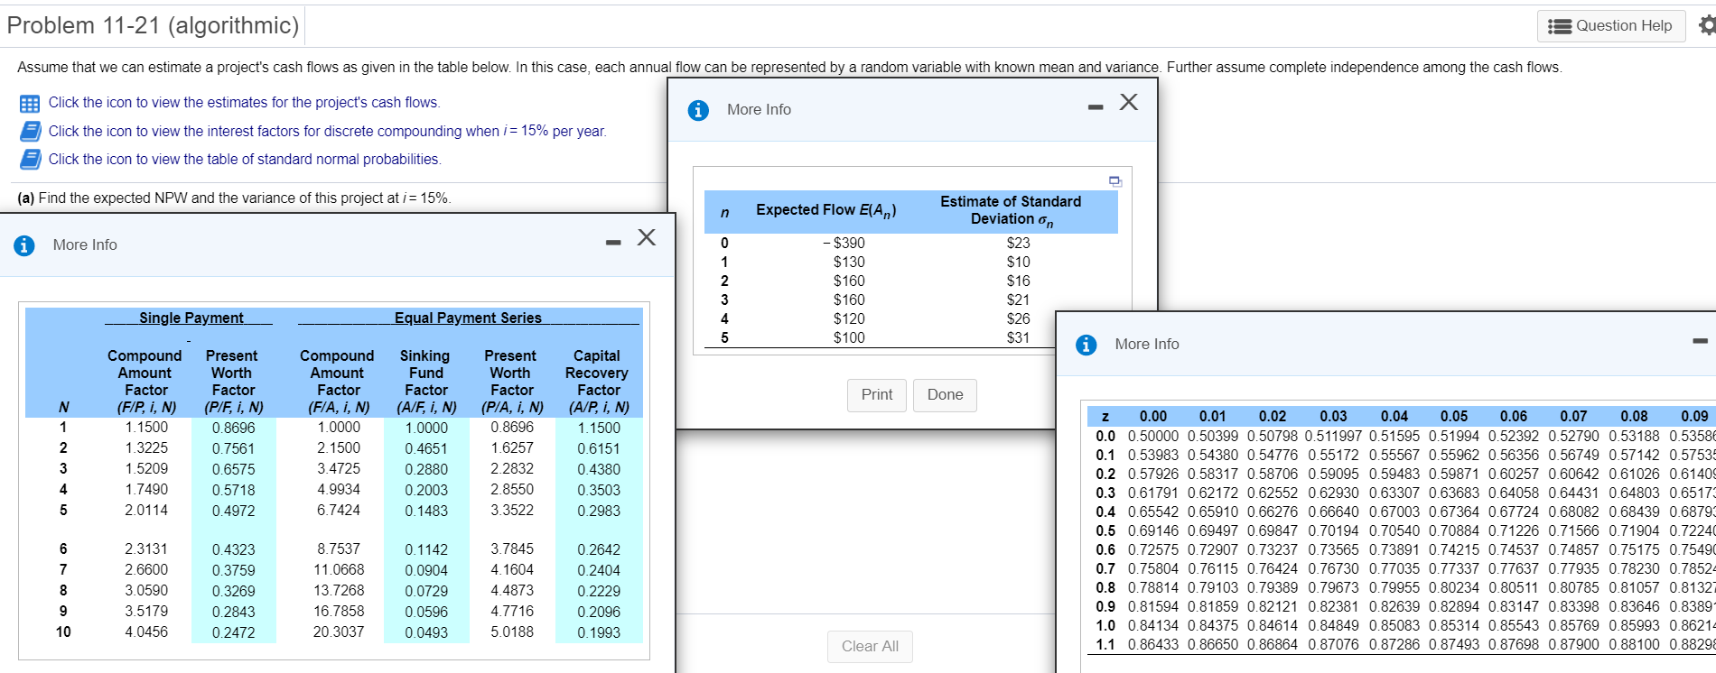
Task: Click the Done button
Action: [946, 395]
